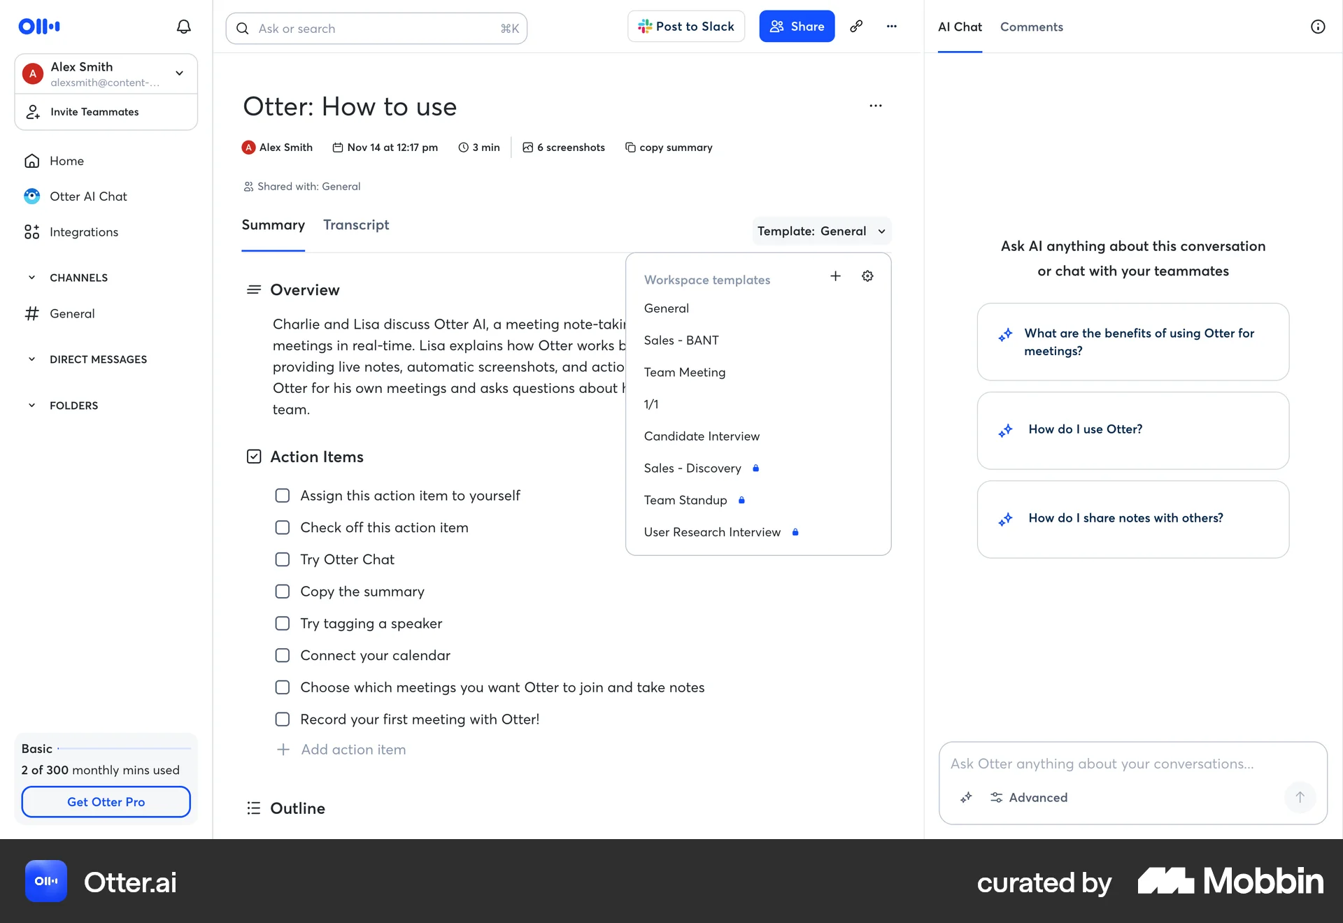This screenshot has width=1343, height=923.
Task: Click the blue Share button
Action: [797, 27]
